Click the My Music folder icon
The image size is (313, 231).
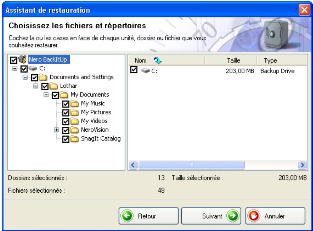pos(74,103)
